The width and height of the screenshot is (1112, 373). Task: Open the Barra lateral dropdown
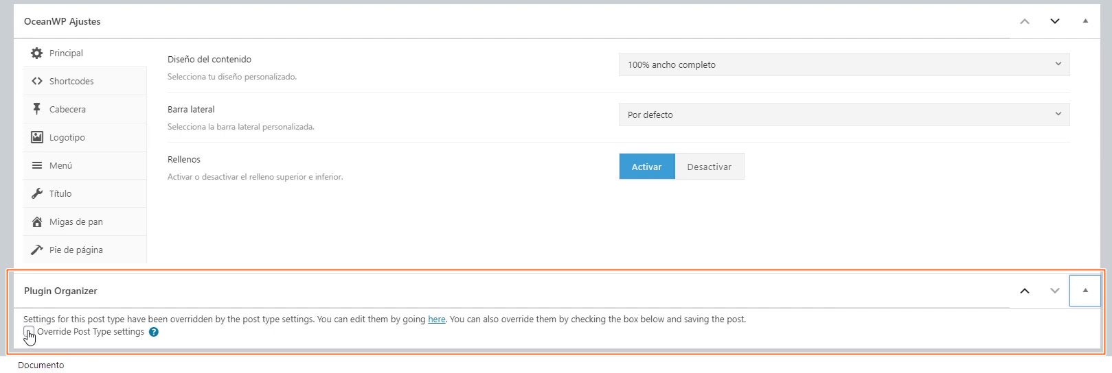[x=844, y=115]
